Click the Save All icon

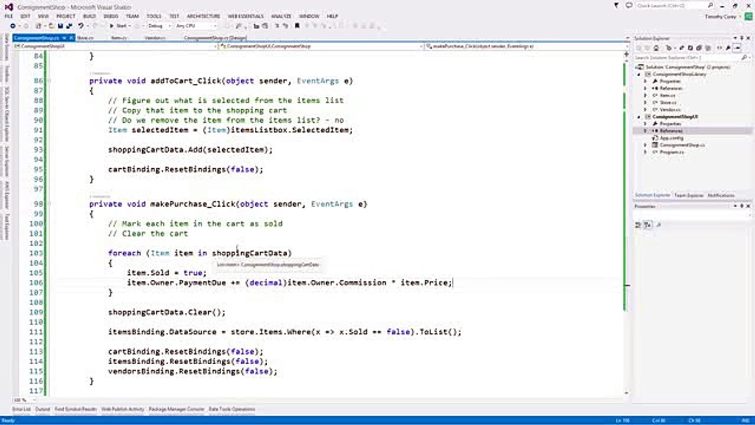coord(68,26)
